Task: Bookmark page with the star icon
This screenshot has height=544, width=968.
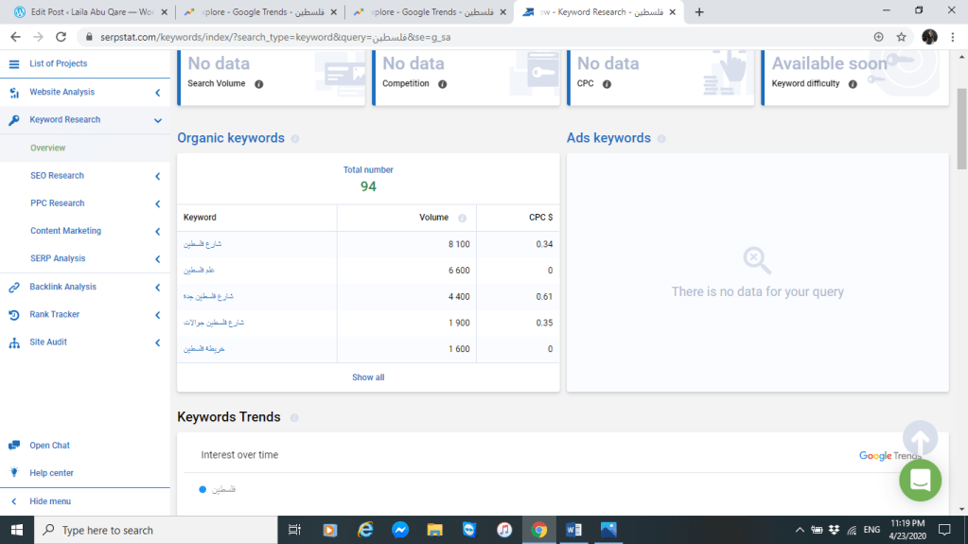Action: click(902, 37)
